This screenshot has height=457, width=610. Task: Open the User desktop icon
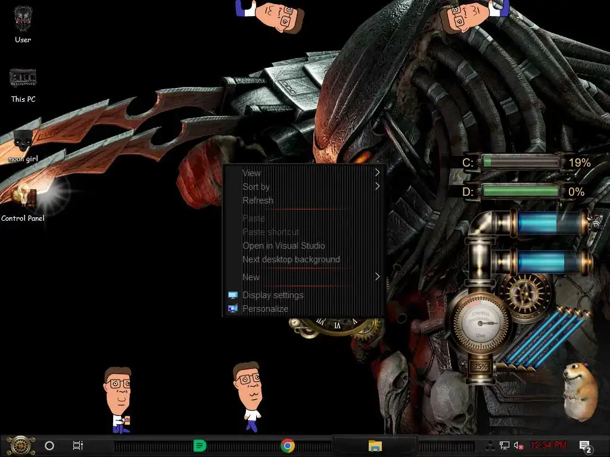click(23, 24)
